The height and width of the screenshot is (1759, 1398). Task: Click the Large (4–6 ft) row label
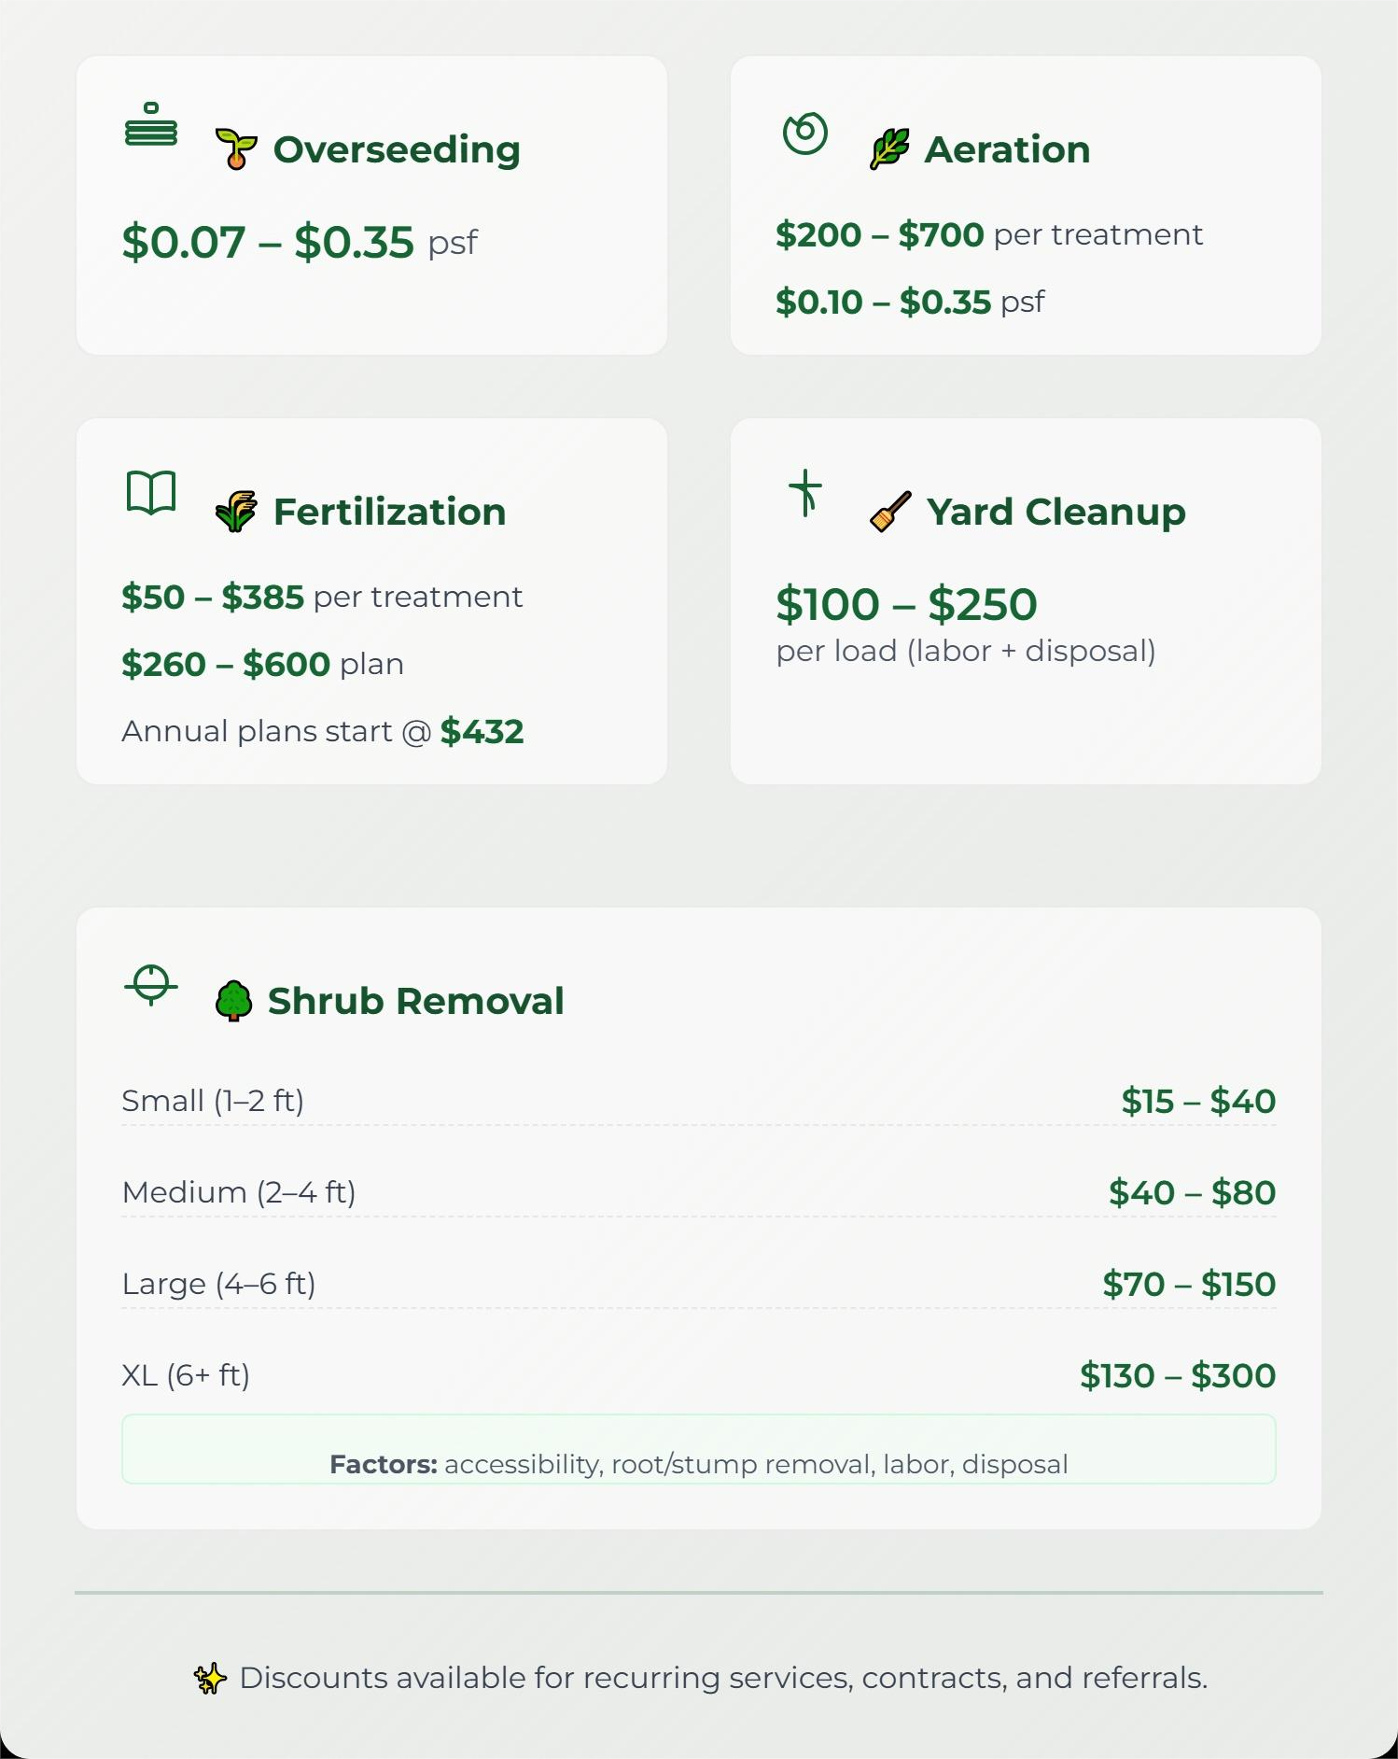point(219,1284)
